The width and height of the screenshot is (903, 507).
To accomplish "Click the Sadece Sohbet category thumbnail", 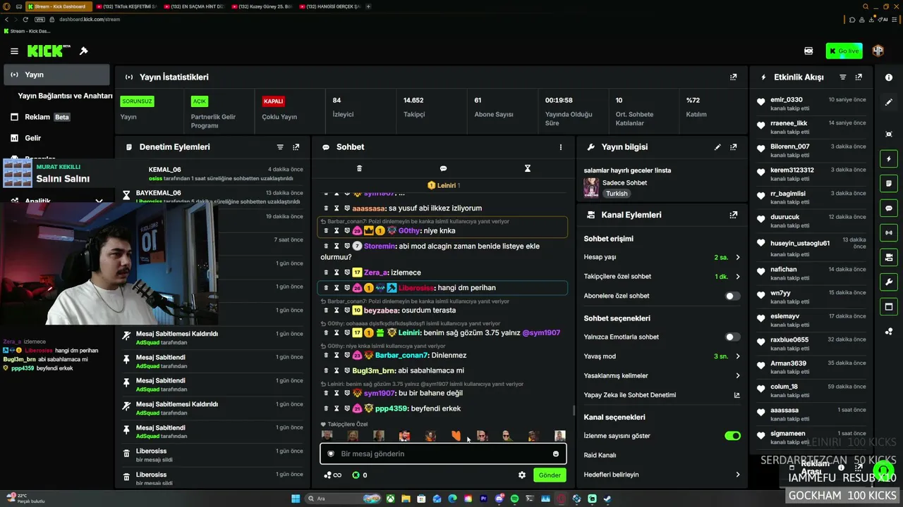I will pos(591,187).
